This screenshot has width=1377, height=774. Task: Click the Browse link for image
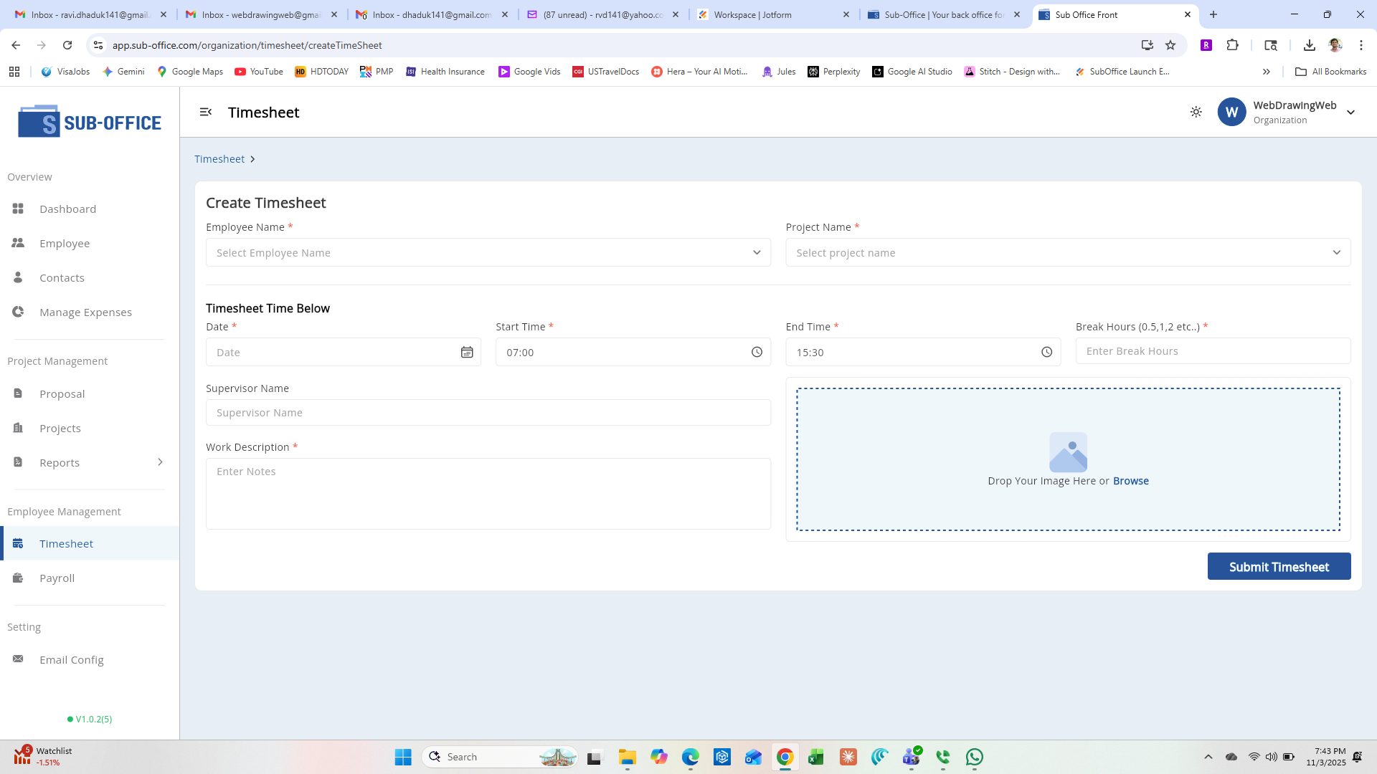tap(1130, 481)
